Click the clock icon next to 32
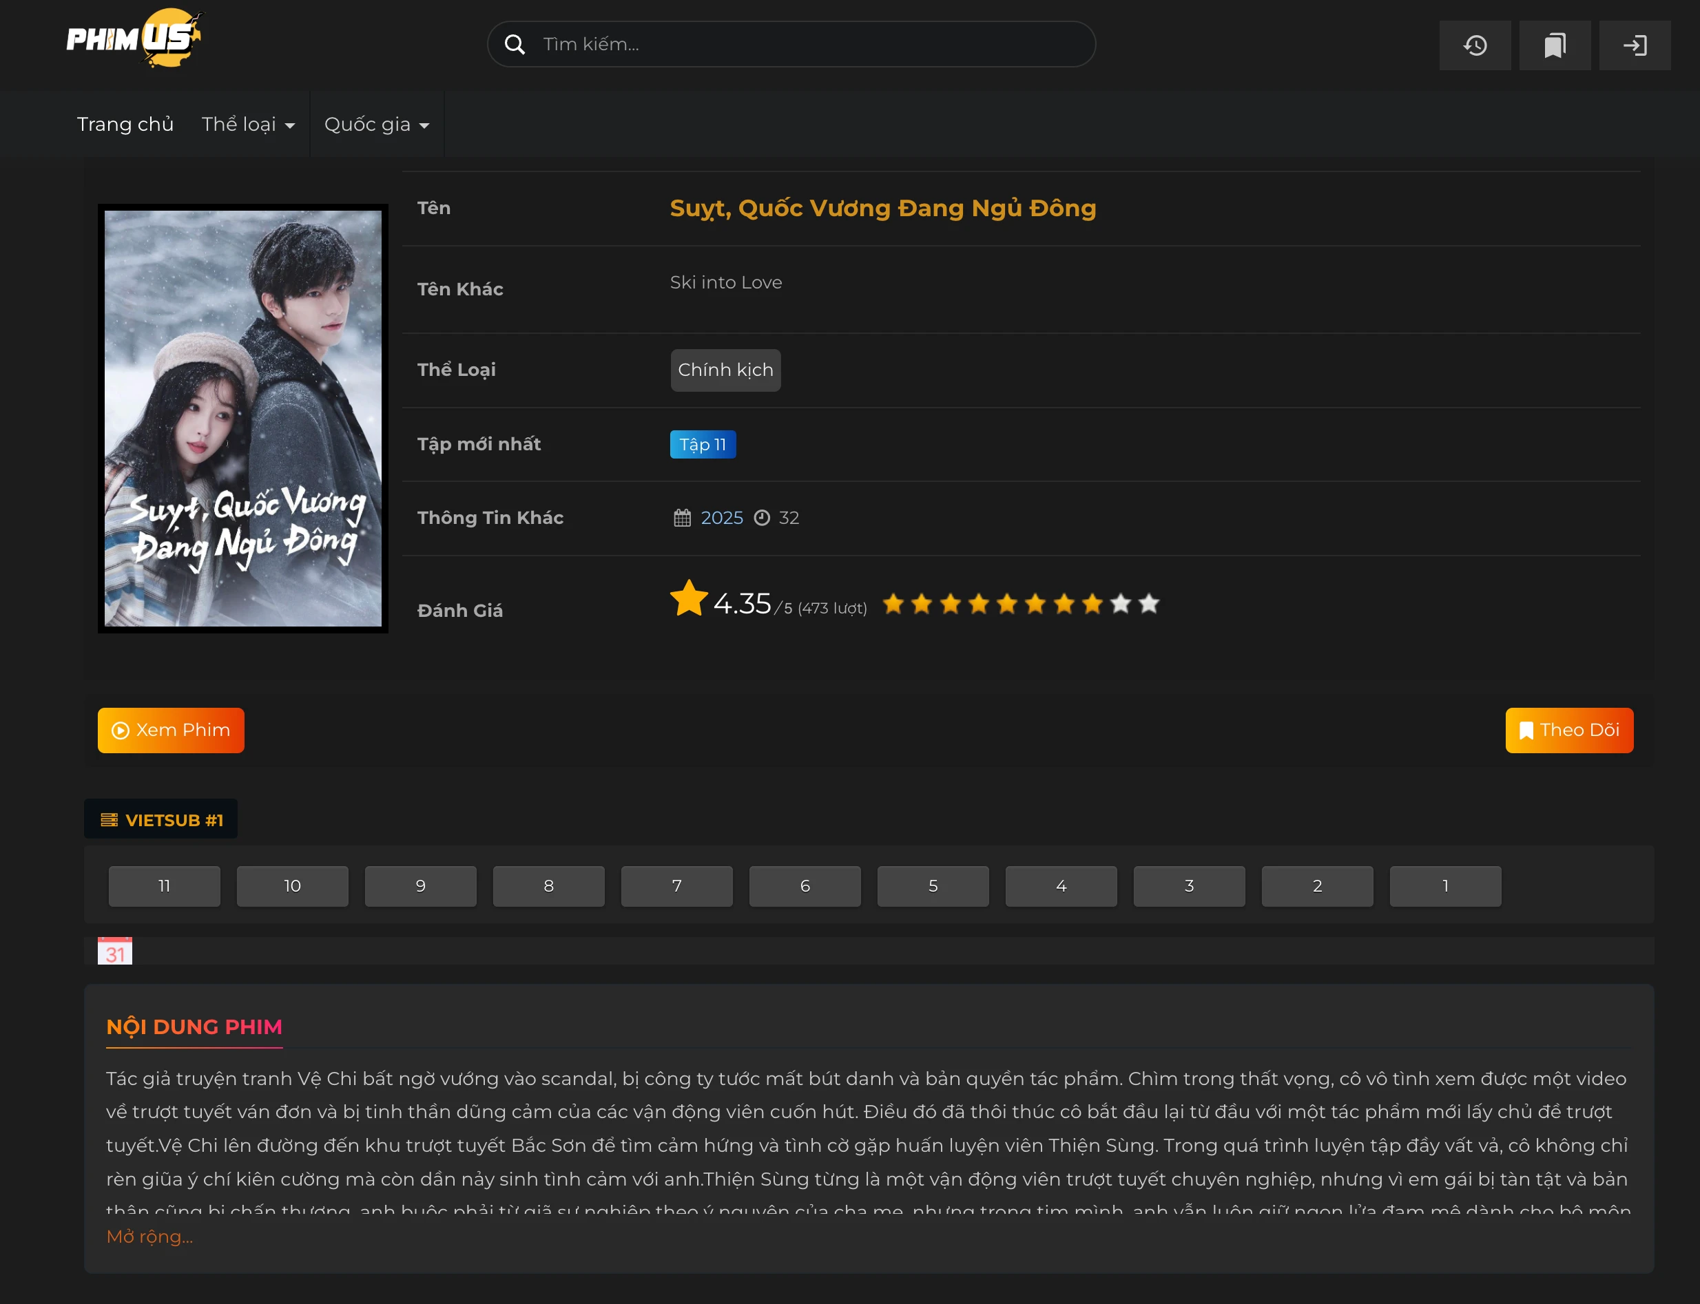 click(761, 518)
